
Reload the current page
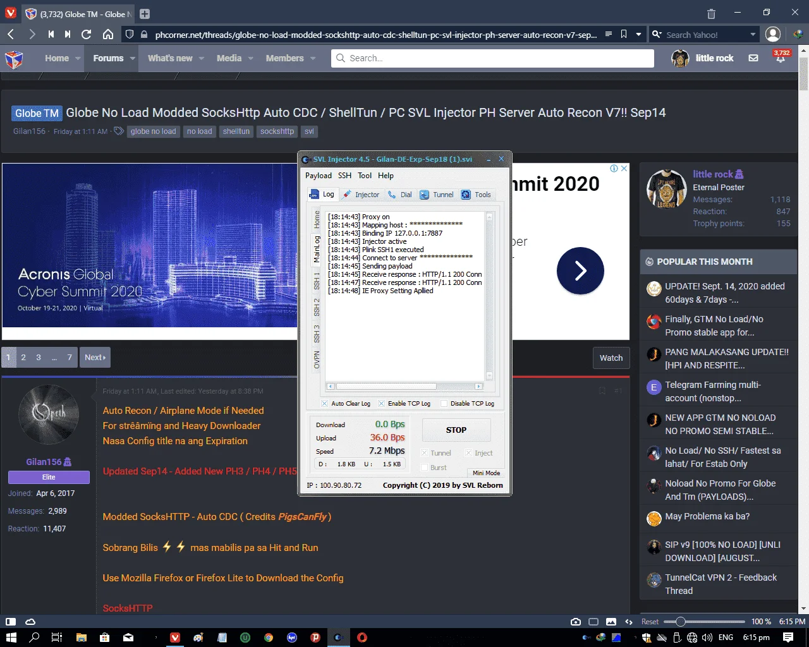(87, 34)
